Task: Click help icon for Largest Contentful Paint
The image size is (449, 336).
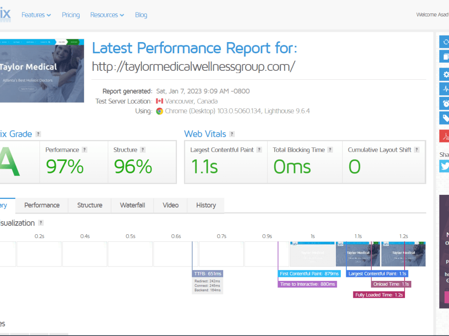Action: [259, 150]
